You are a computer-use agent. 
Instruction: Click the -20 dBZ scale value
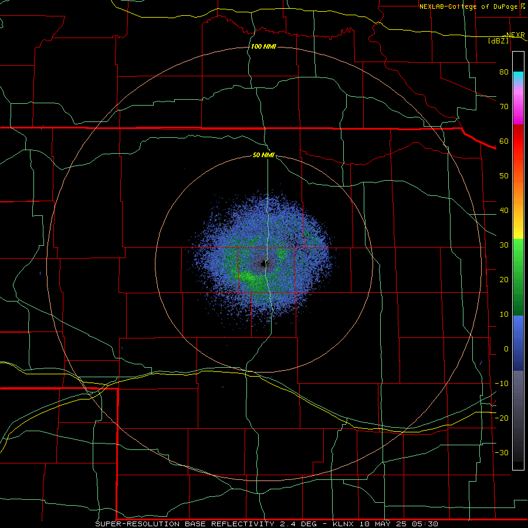pos(502,418)
